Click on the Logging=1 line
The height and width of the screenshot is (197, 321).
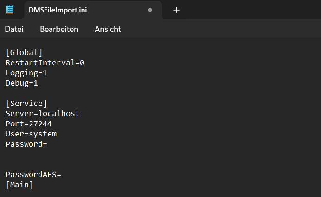pos(26,73)
